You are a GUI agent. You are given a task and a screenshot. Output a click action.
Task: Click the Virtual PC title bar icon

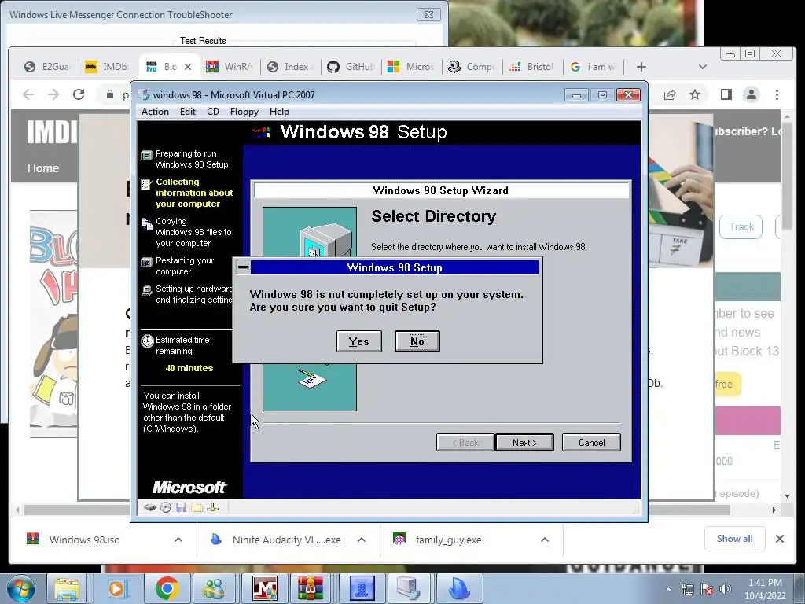(x=144, y=94)
